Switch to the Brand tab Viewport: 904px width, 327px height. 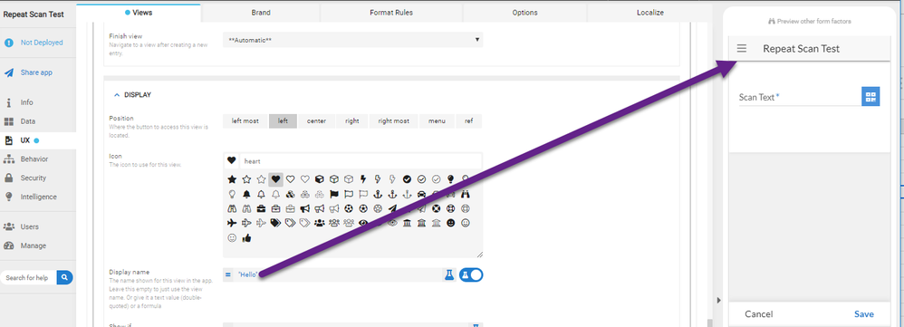[x=261, y=12]
